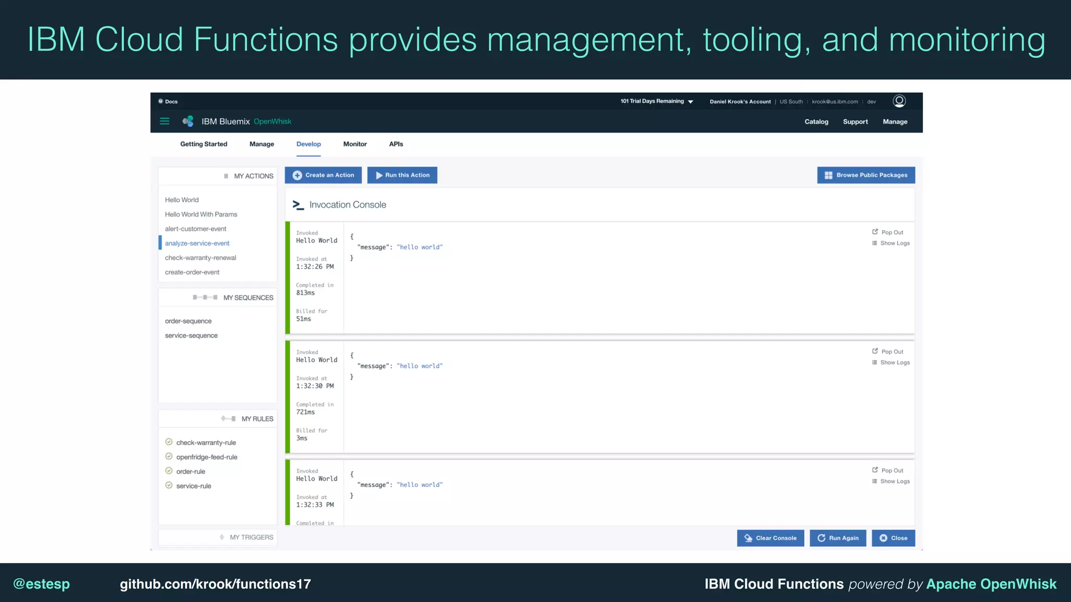Open check-warranty-rule in My Rules
Screen dimensions: 1071x602
[x=206, y=443]
